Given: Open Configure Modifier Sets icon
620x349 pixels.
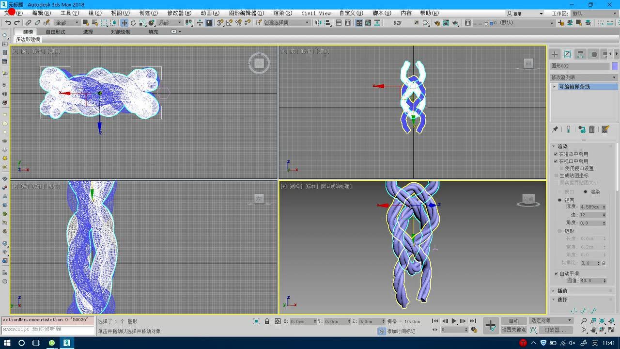Looking at the screenshot, I should (x=605, y=129).
